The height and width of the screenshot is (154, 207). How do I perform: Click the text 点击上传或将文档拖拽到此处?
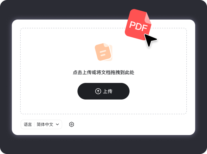pos(103,73)
